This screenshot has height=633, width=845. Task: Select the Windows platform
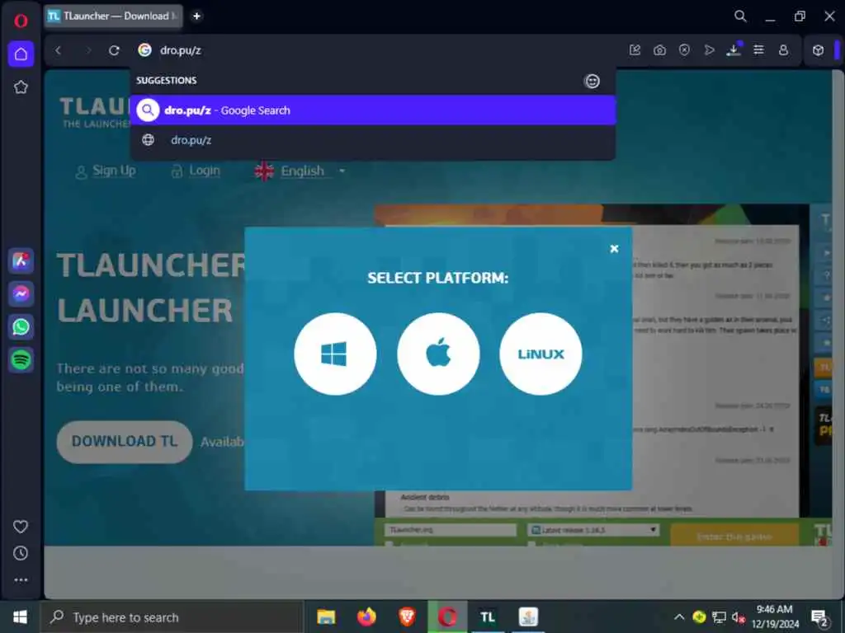pyautogui.click(x=335, y=354)
